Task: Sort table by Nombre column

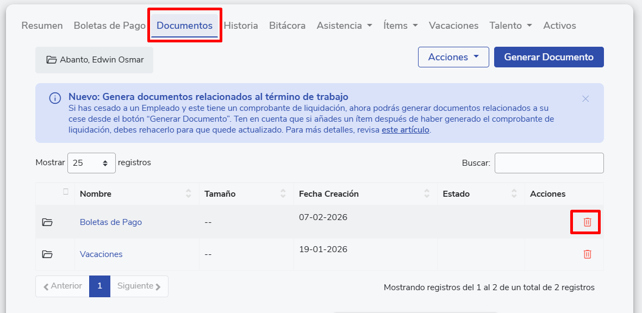Action: pos(188,194)
